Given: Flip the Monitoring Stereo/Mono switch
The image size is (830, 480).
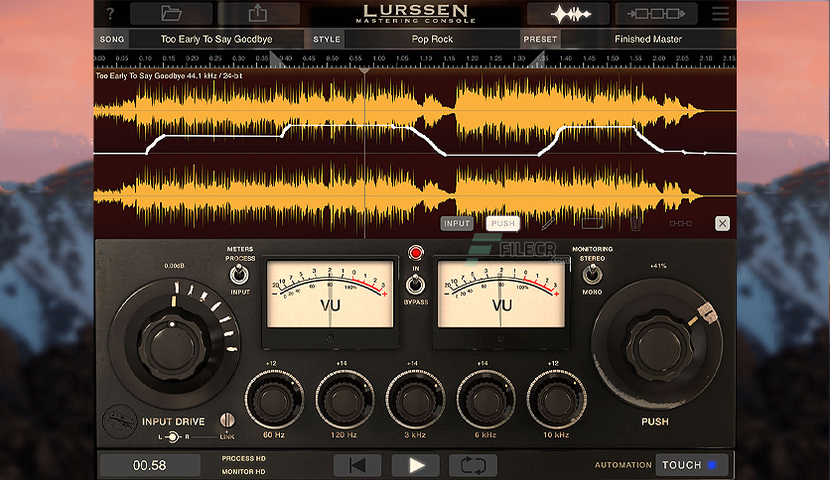Looking at the screenshot, I should 592,275.
